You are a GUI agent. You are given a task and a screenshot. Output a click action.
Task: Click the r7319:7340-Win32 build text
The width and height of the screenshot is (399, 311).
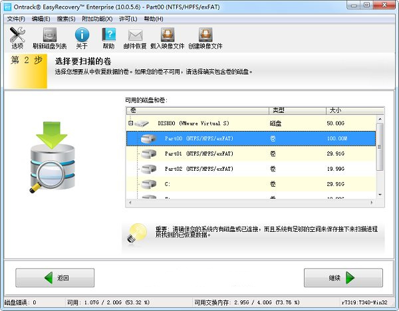click(x=364, y=302)
